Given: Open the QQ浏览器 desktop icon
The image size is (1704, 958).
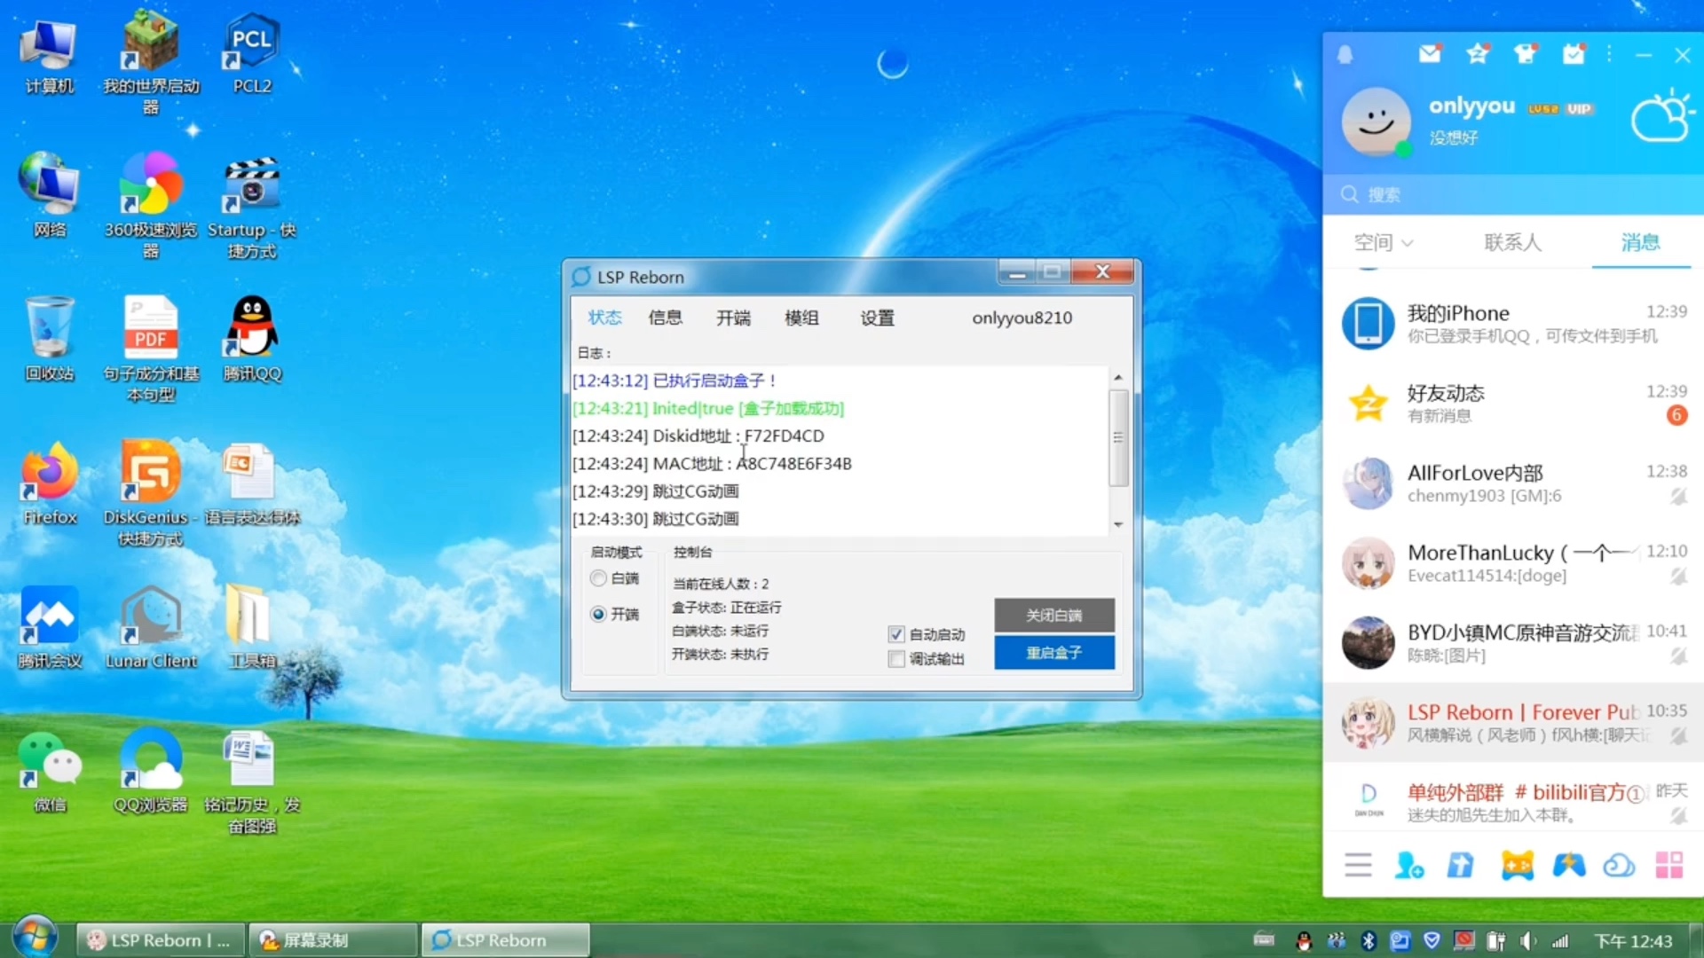Looking at the screenshot, I should click(x=151, y=770).
